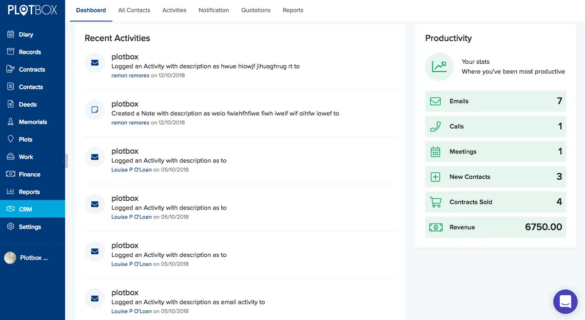This screenshot has width=585, height=320.
Task: Click the Finance money icon in sidebar
Action: coord(10,174)
